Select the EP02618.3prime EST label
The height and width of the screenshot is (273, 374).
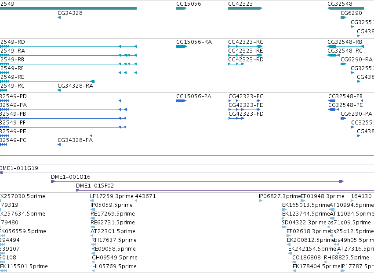[308, 231]
